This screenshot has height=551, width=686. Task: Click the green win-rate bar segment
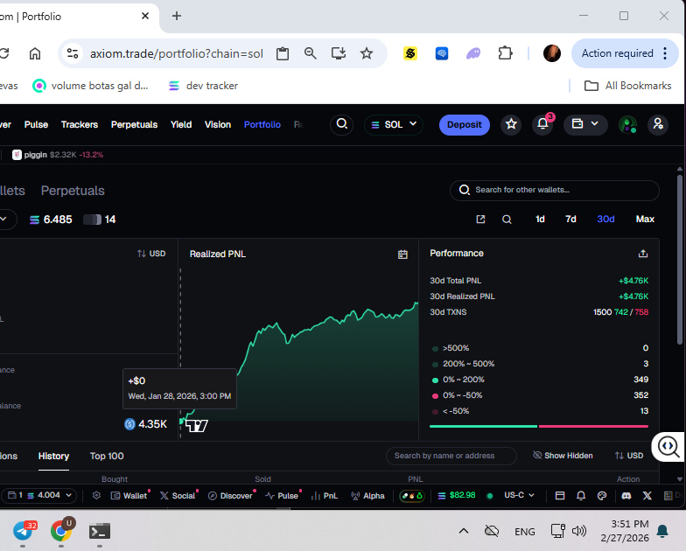click(x=483, y=426)
